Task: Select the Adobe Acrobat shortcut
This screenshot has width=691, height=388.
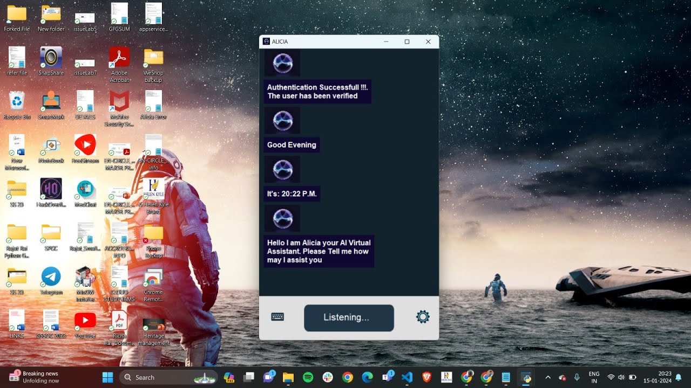Action: coord(119,65)
